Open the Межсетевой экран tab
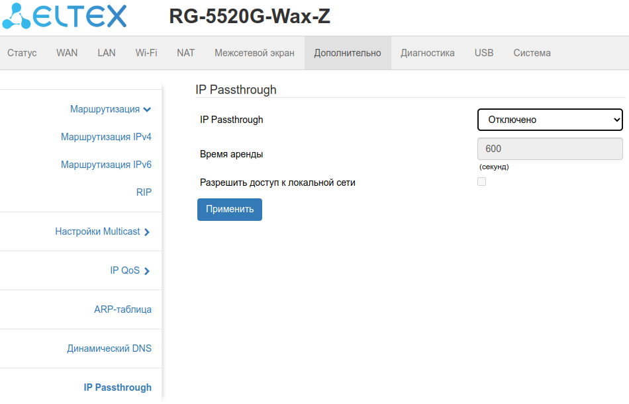 pyautogui.click(x=254, y=53)
